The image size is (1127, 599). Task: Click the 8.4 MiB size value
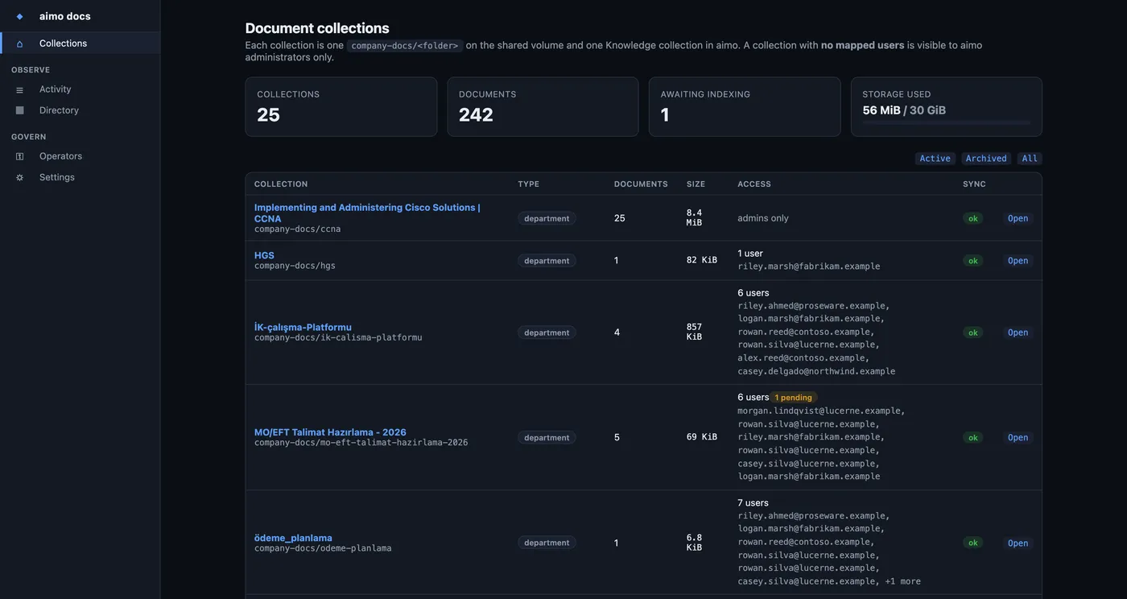(x=695, y=218)
